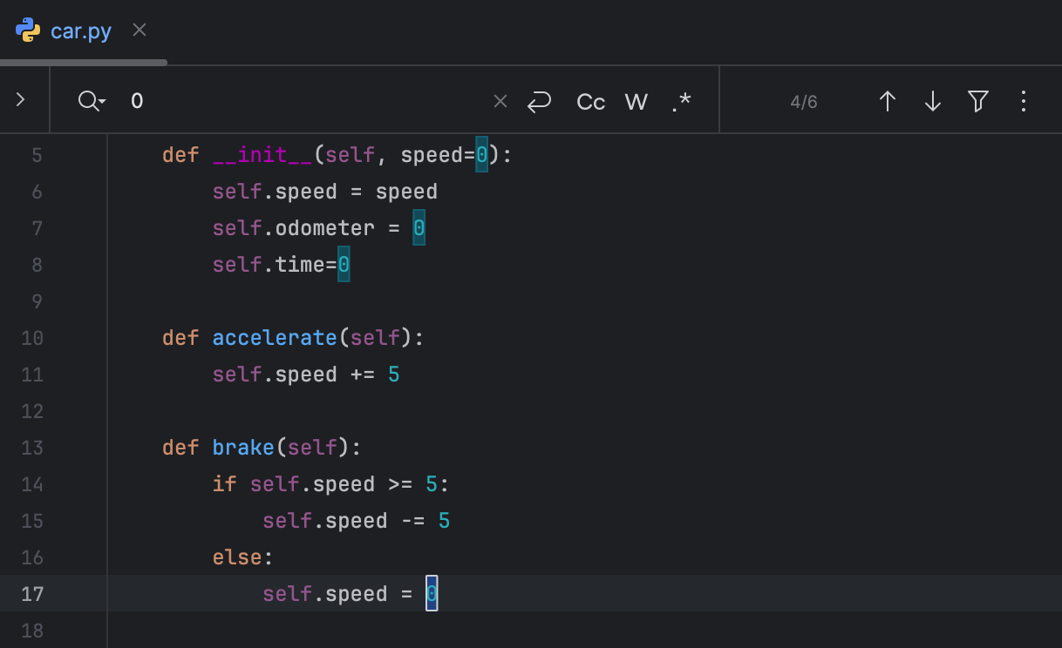
Task: Open more search options via kebab icon
Action: pos(1023,100)
